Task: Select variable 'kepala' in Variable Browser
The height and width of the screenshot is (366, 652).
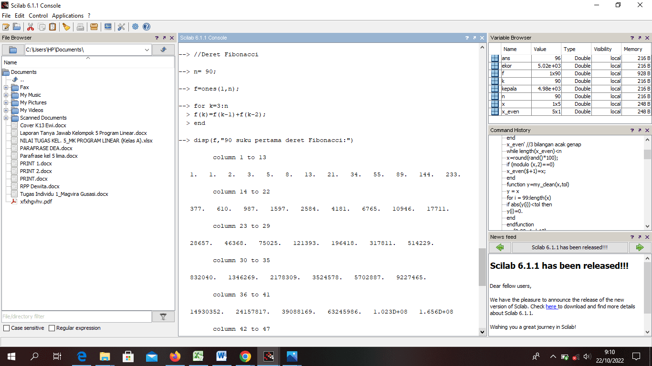Action: 570,89
